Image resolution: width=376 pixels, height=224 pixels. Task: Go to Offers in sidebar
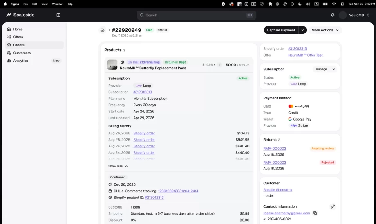34,37
